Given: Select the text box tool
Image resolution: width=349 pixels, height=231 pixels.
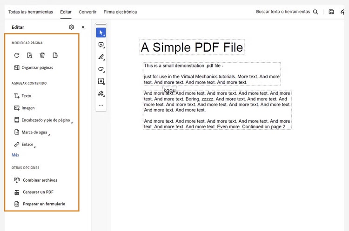Looking at the screenshot, I should [101, 81].
